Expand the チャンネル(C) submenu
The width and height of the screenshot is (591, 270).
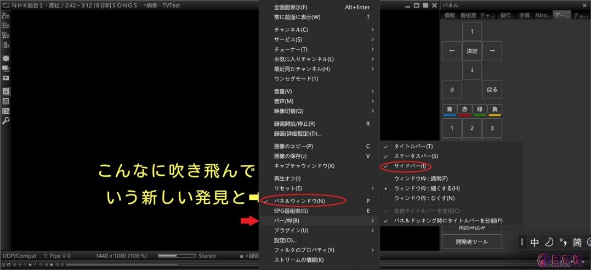coord(319,30)
